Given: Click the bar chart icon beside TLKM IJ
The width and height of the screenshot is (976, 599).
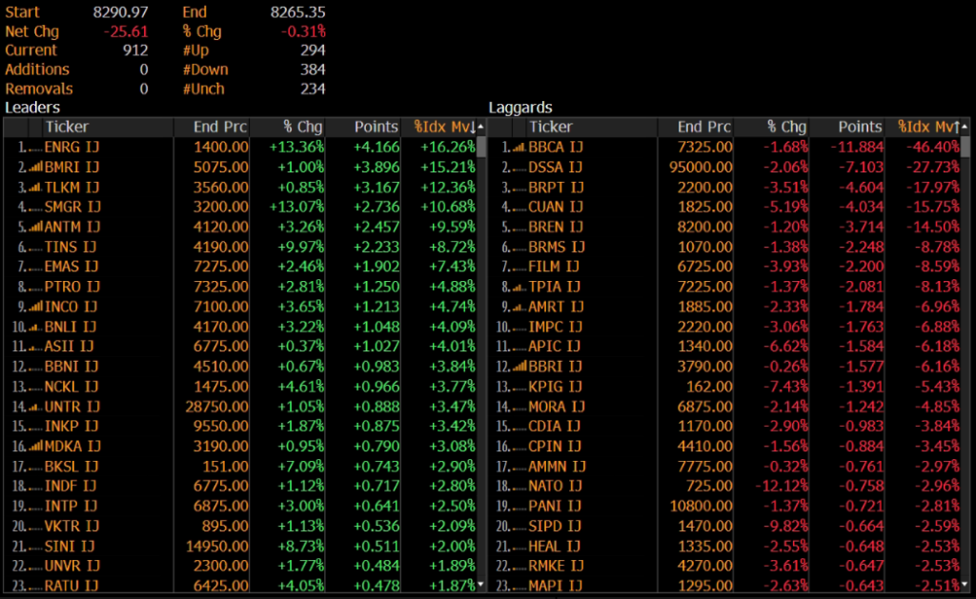Looking at the screenshot, I should coord(34,188).
